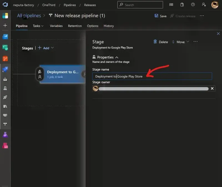Open the Add stage dropdown
Image resolution: width=222 pixels, height=187 pixels.
click(46, 48)
